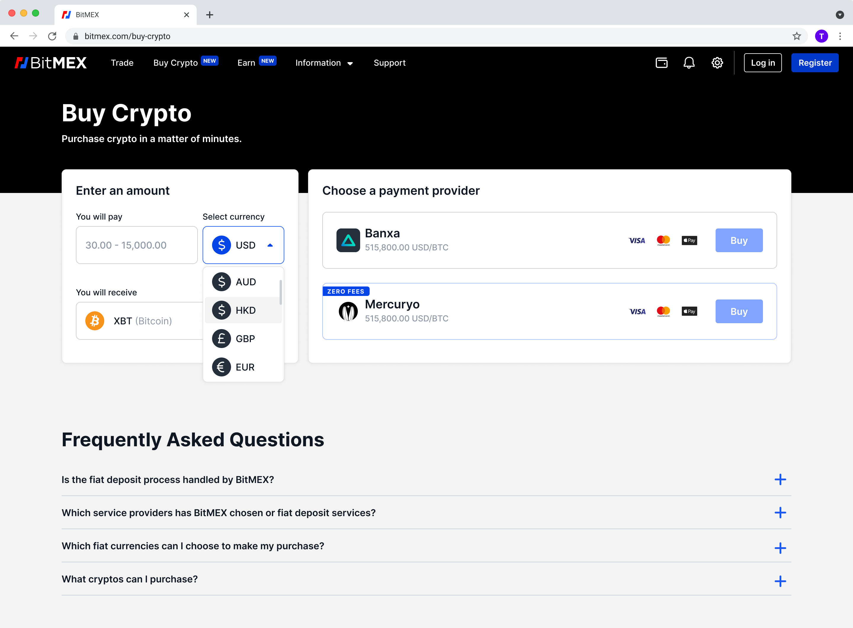Open the Buy Crypto menu item
The height and width of the screenshot is (628, 853).
point(175,63)
